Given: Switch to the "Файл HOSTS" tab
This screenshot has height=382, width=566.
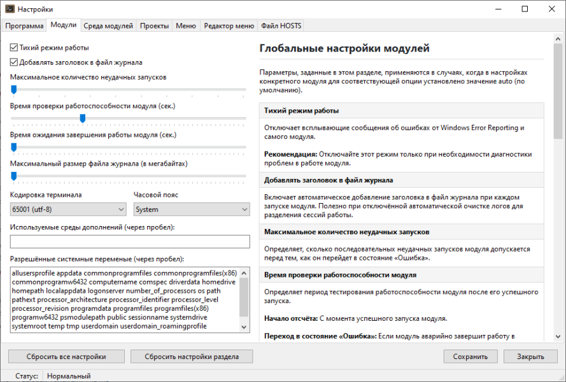Looking at the screenshot, I should (x=281, y=26).
